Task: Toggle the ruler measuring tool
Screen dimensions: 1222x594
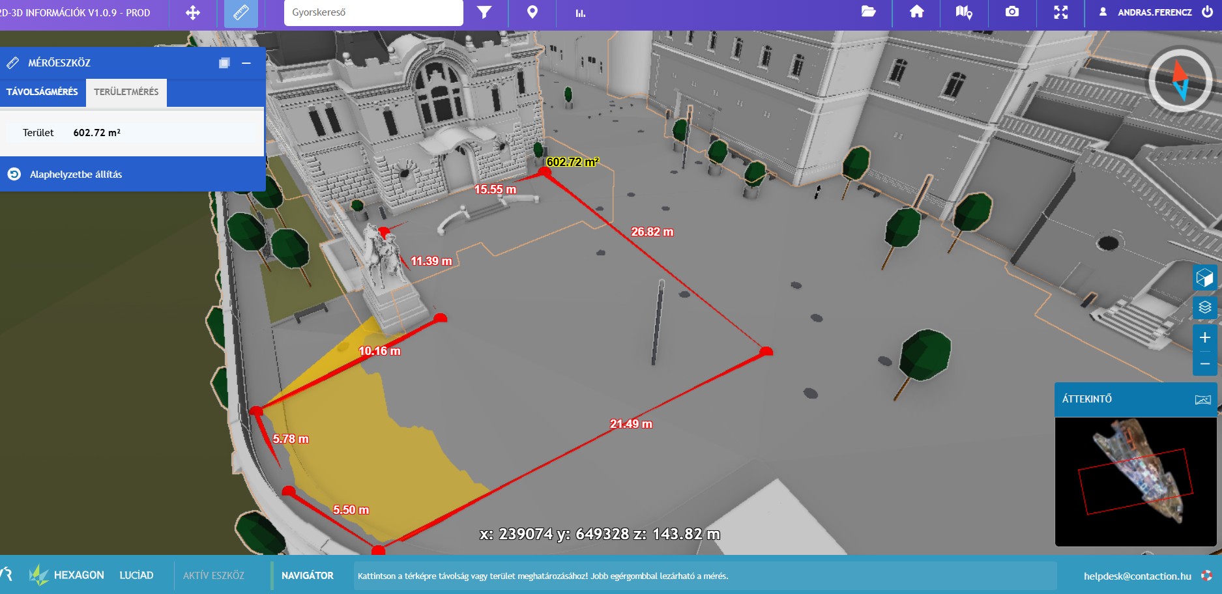Action: [241, 13]
